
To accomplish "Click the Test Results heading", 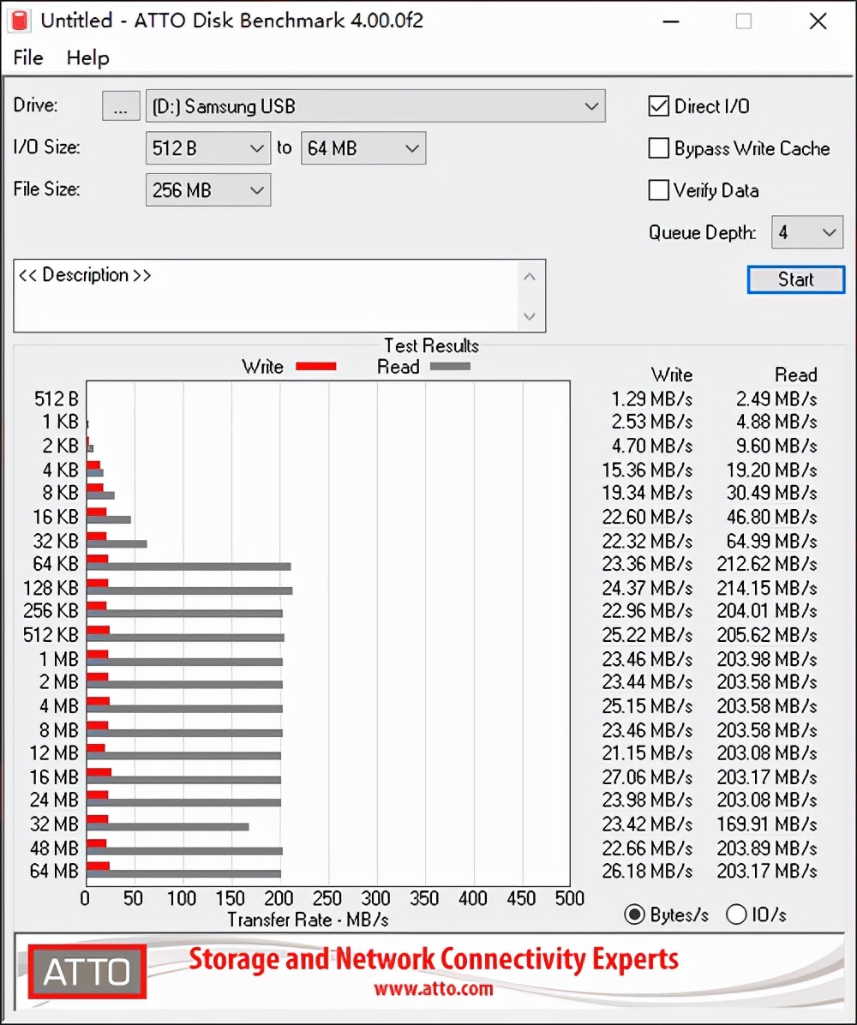I will point(431,345).
